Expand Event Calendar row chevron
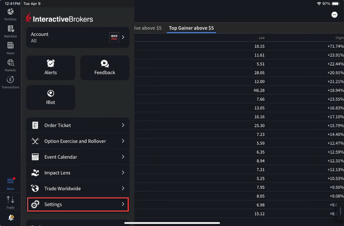344x226 pixels. (123, 157)
